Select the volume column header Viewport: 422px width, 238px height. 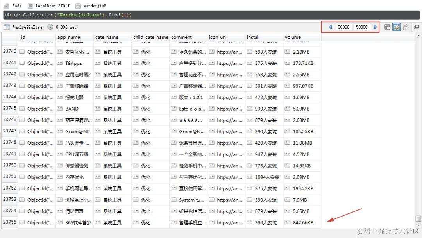(302, 37)
